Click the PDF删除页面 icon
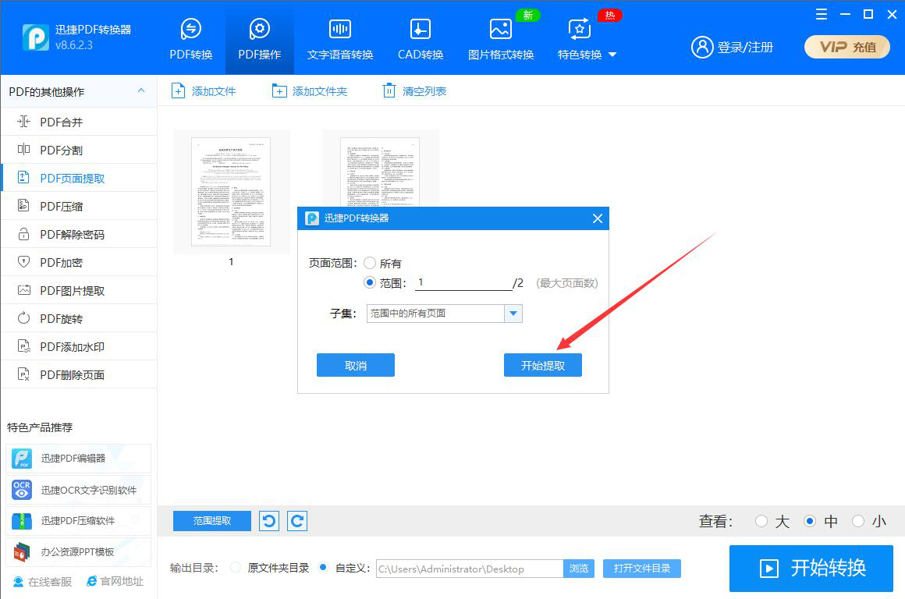The image size is (905, 599). (23, 374)
